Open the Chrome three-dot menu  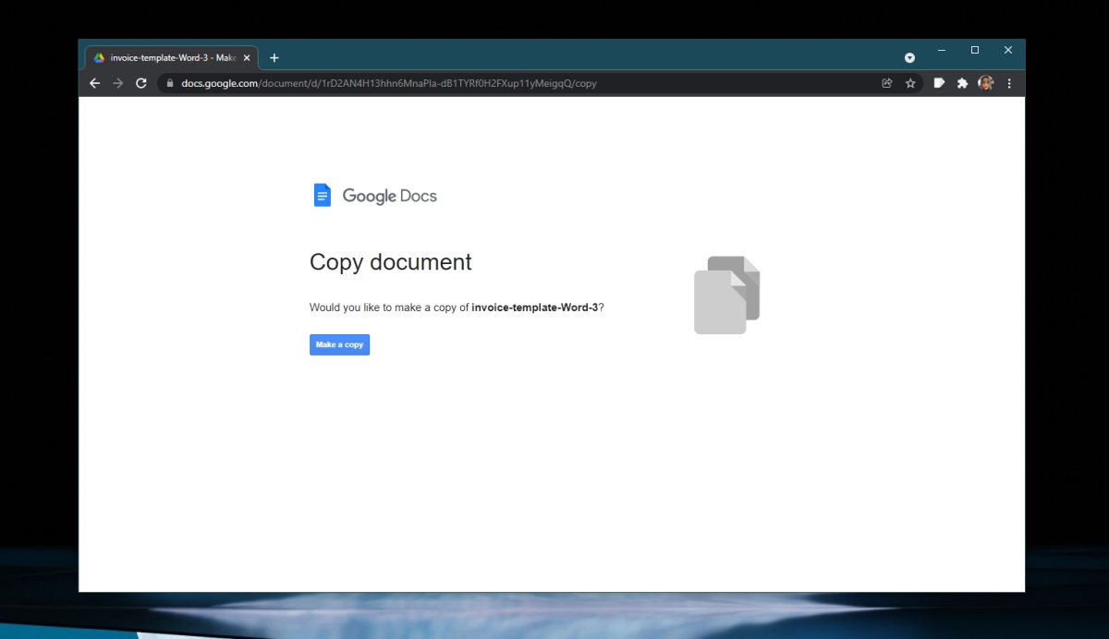click(x=1009, y=83)
